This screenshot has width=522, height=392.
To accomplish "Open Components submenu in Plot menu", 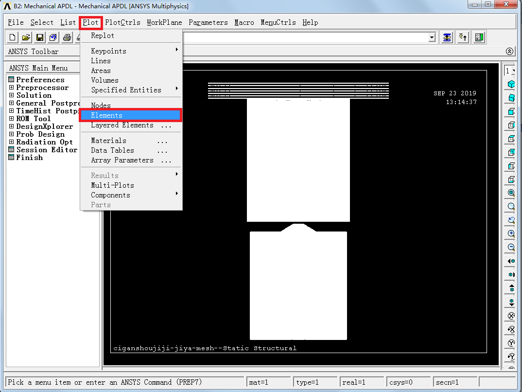I will [x=131, y=195].
